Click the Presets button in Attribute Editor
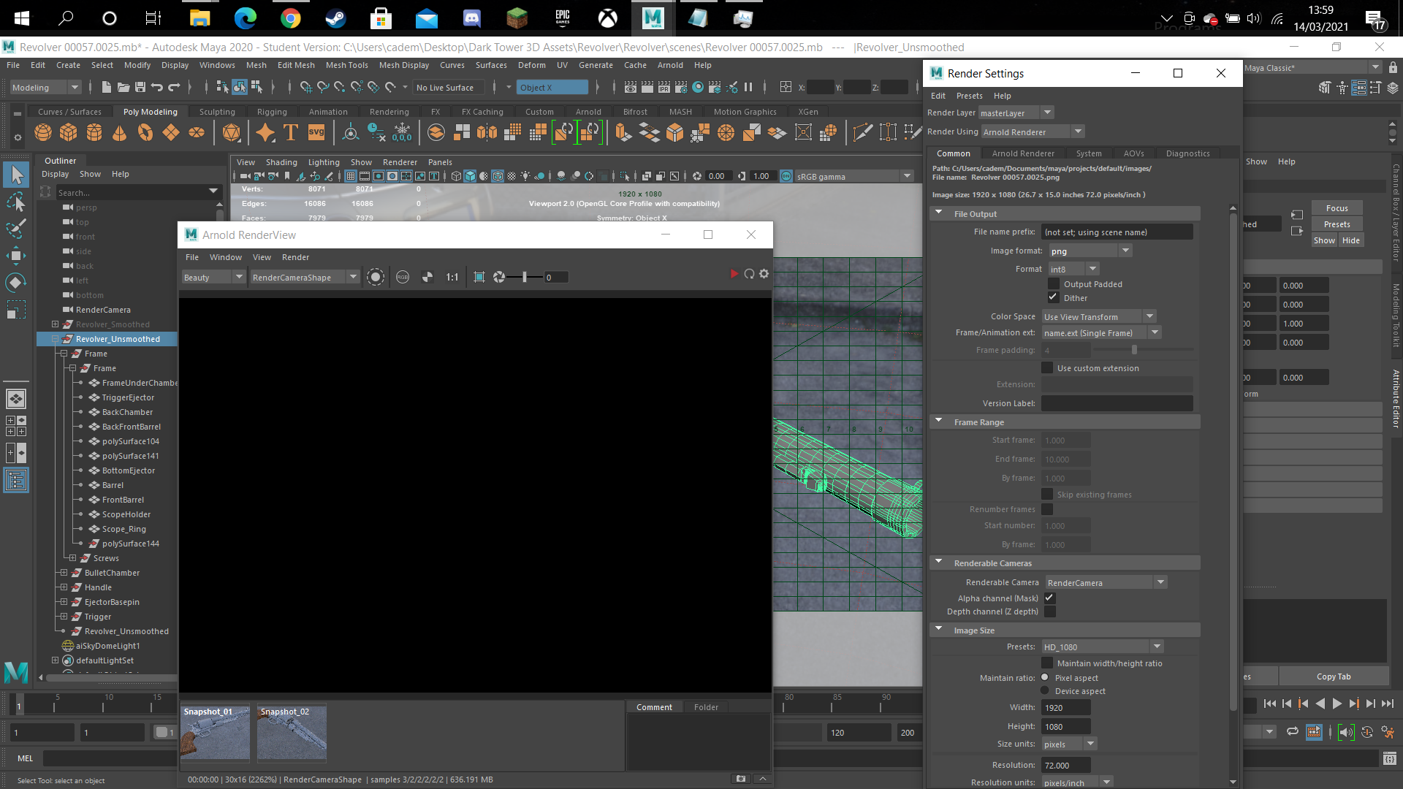The image size is (1403, 789). 1337,224
